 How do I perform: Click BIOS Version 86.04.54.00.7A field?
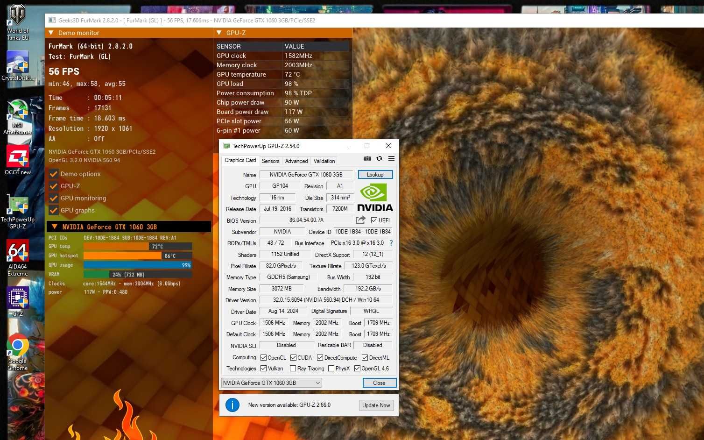pyautogui.click(x=306, y=220)
